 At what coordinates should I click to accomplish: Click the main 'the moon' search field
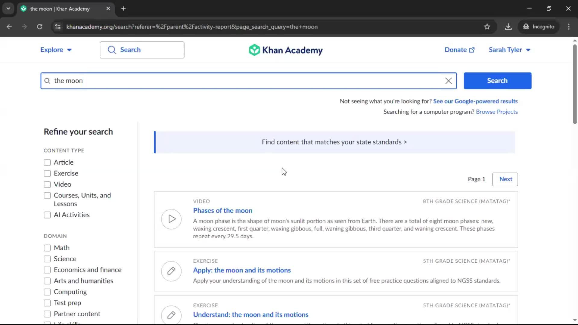[249, 81]
